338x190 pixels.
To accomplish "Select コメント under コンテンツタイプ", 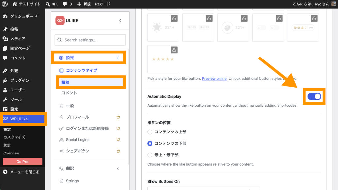I will pos(69,93).
